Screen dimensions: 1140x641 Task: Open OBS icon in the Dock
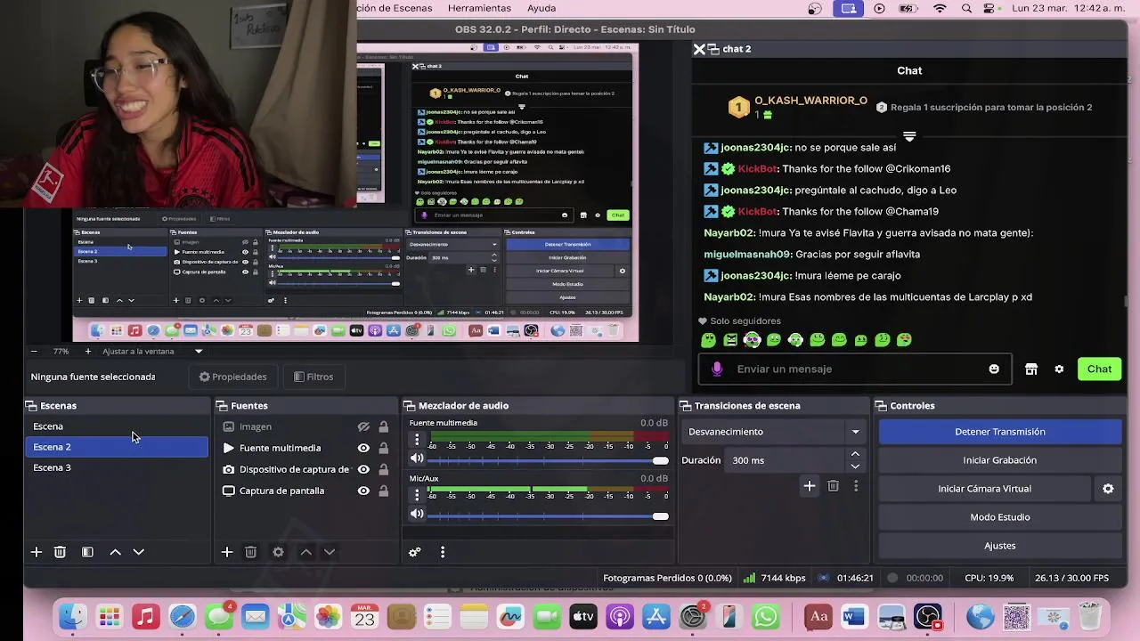pos(928,616)
